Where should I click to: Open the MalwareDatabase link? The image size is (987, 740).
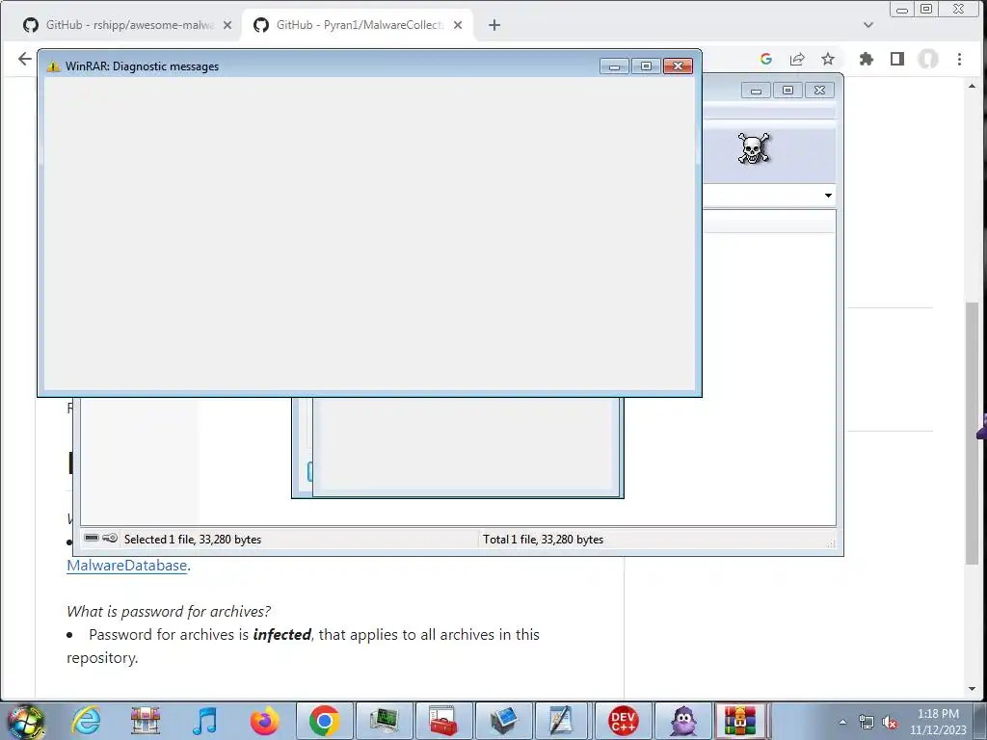[127, 565]
